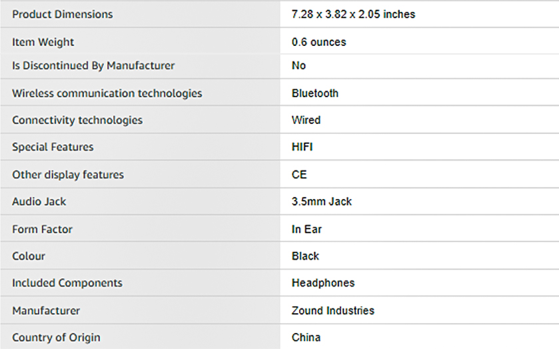Click the Item Weight label
Viewport: 559px width, 349px height.
point(43,42)
